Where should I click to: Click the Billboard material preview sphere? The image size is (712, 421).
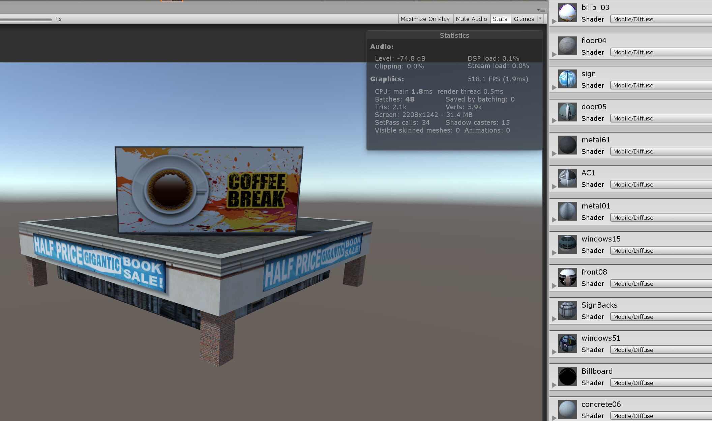(x=567, y=376)
